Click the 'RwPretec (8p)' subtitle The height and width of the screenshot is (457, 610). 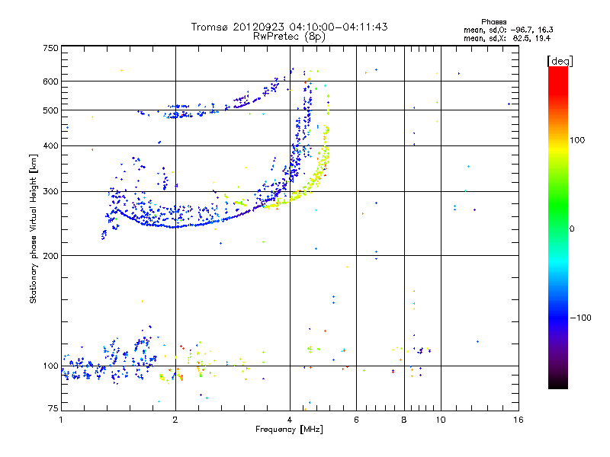coord(289,37)
